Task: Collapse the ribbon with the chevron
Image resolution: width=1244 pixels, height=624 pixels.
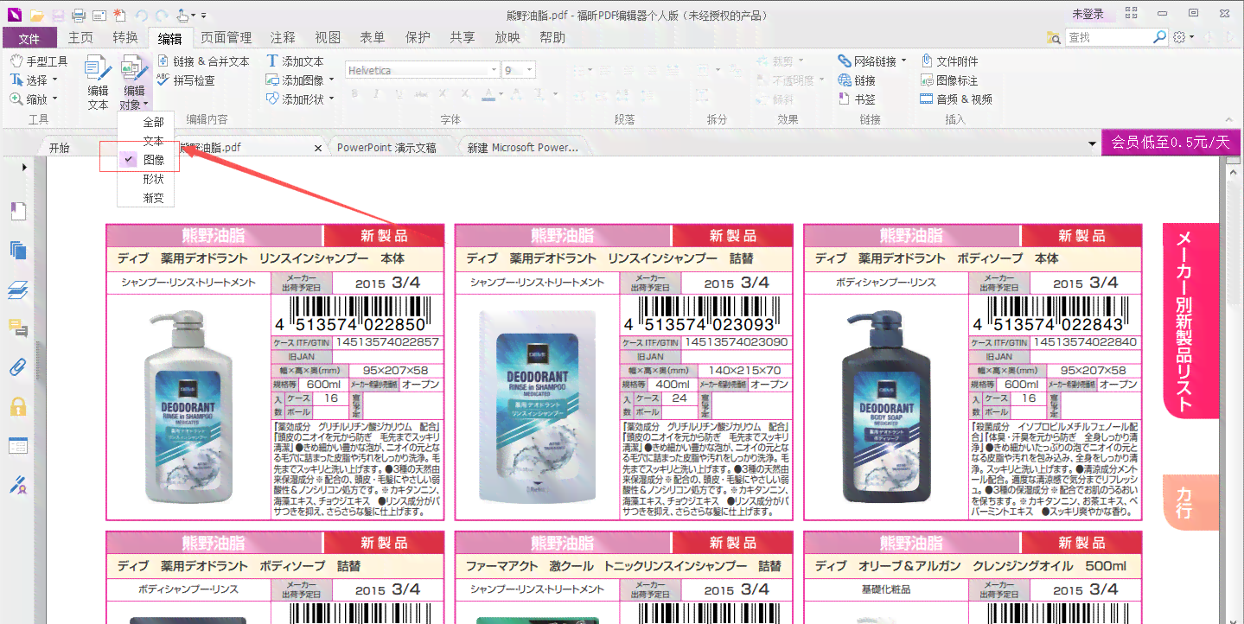Action: pyautogui.click(x=1228, y=119)
